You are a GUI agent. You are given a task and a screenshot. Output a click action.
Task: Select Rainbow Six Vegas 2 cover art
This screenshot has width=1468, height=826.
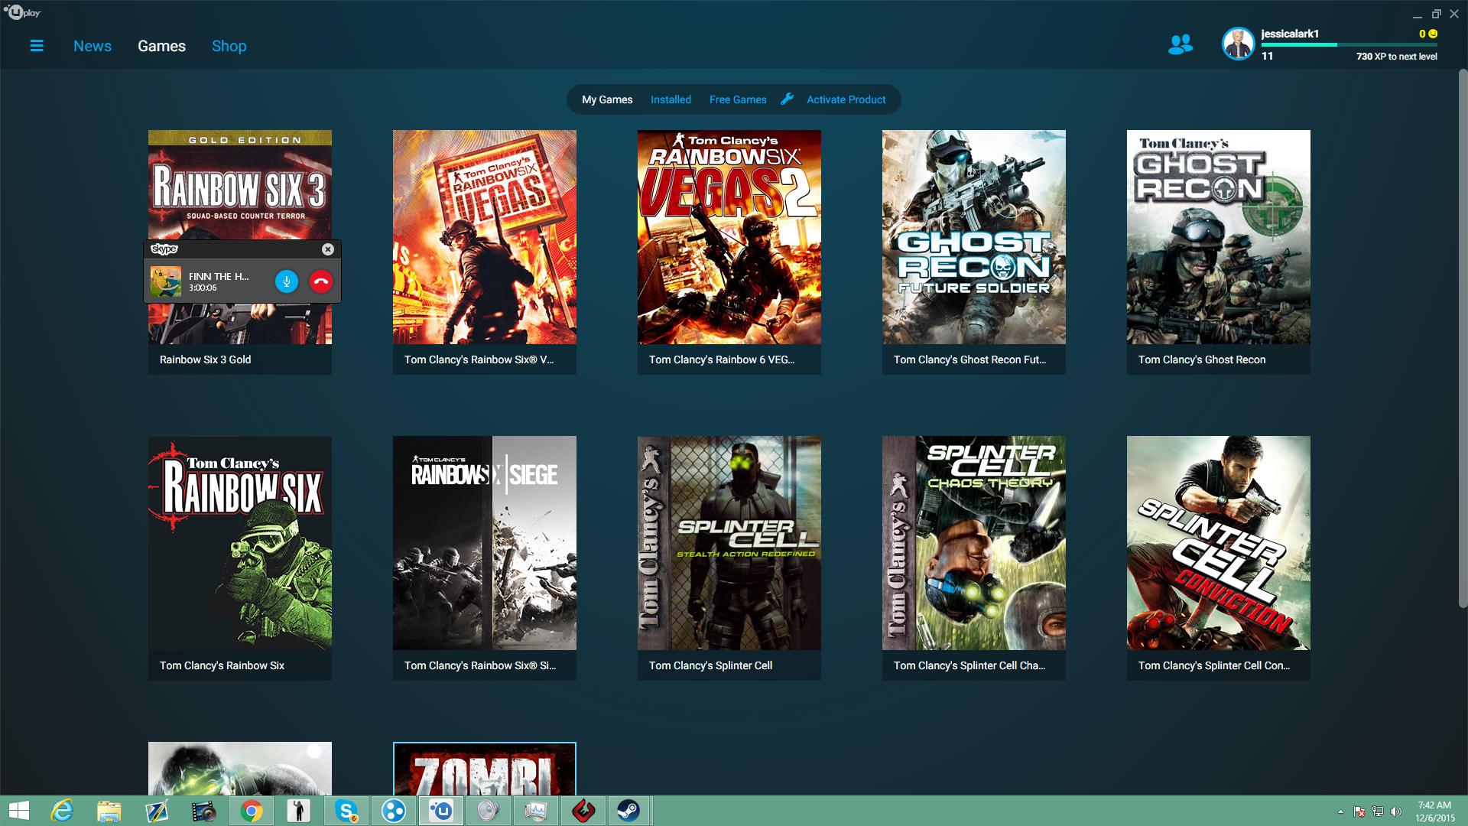(729, 237)
